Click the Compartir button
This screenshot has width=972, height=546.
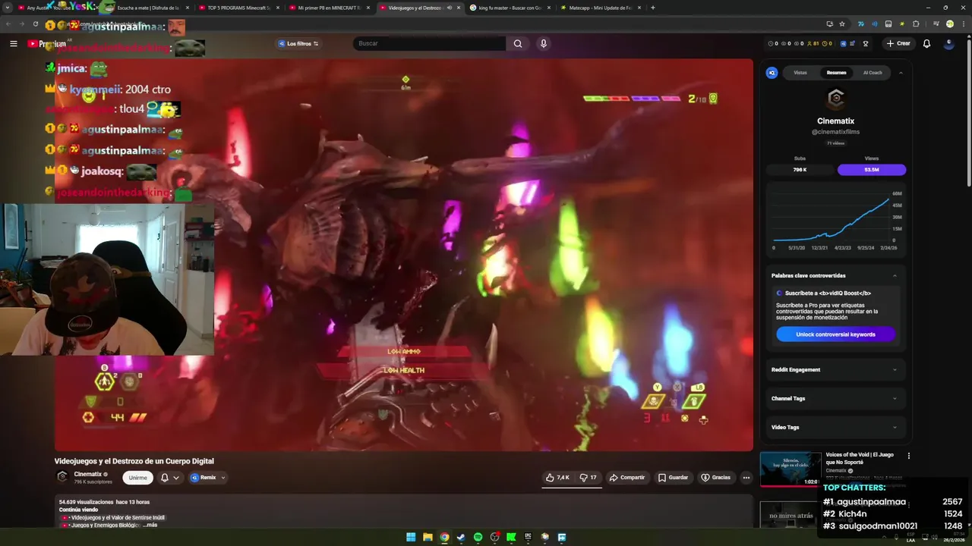(626, 478)
